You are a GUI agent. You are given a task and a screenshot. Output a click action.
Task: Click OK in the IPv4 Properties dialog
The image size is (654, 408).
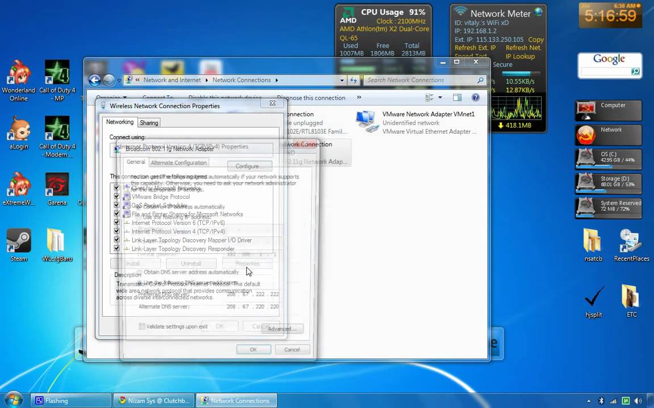(254, 349)
